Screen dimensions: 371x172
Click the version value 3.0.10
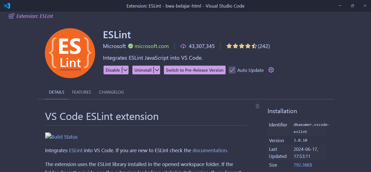[300, 141]
